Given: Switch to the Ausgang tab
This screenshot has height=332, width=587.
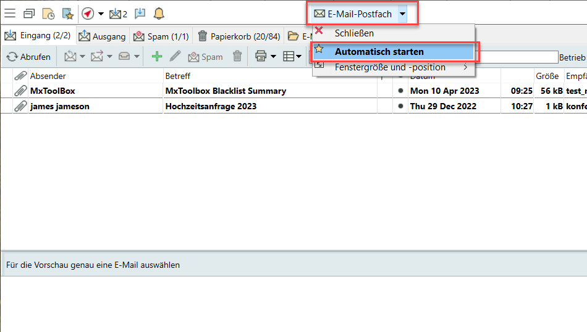Looking at the screenshot, I should click(102, 36).
